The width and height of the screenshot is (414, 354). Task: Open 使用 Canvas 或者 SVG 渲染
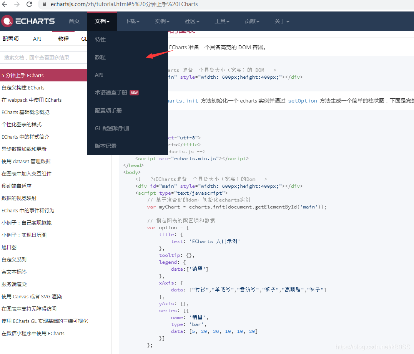pos(32,296)
